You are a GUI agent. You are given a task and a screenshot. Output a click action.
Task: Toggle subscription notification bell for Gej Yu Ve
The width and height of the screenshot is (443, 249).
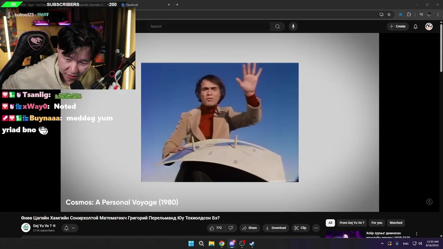(70, 228)
